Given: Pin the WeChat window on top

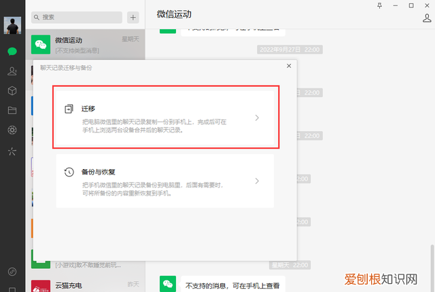Looking at the screenshot, I should (380, 5).
